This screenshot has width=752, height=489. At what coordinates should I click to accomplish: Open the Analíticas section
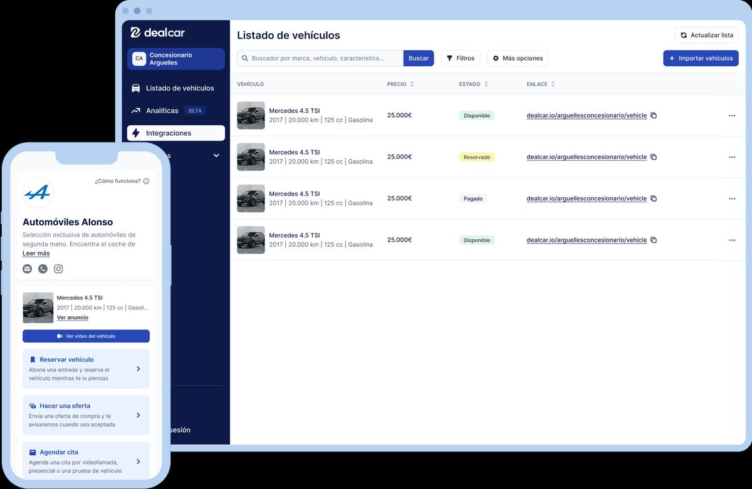162,111
